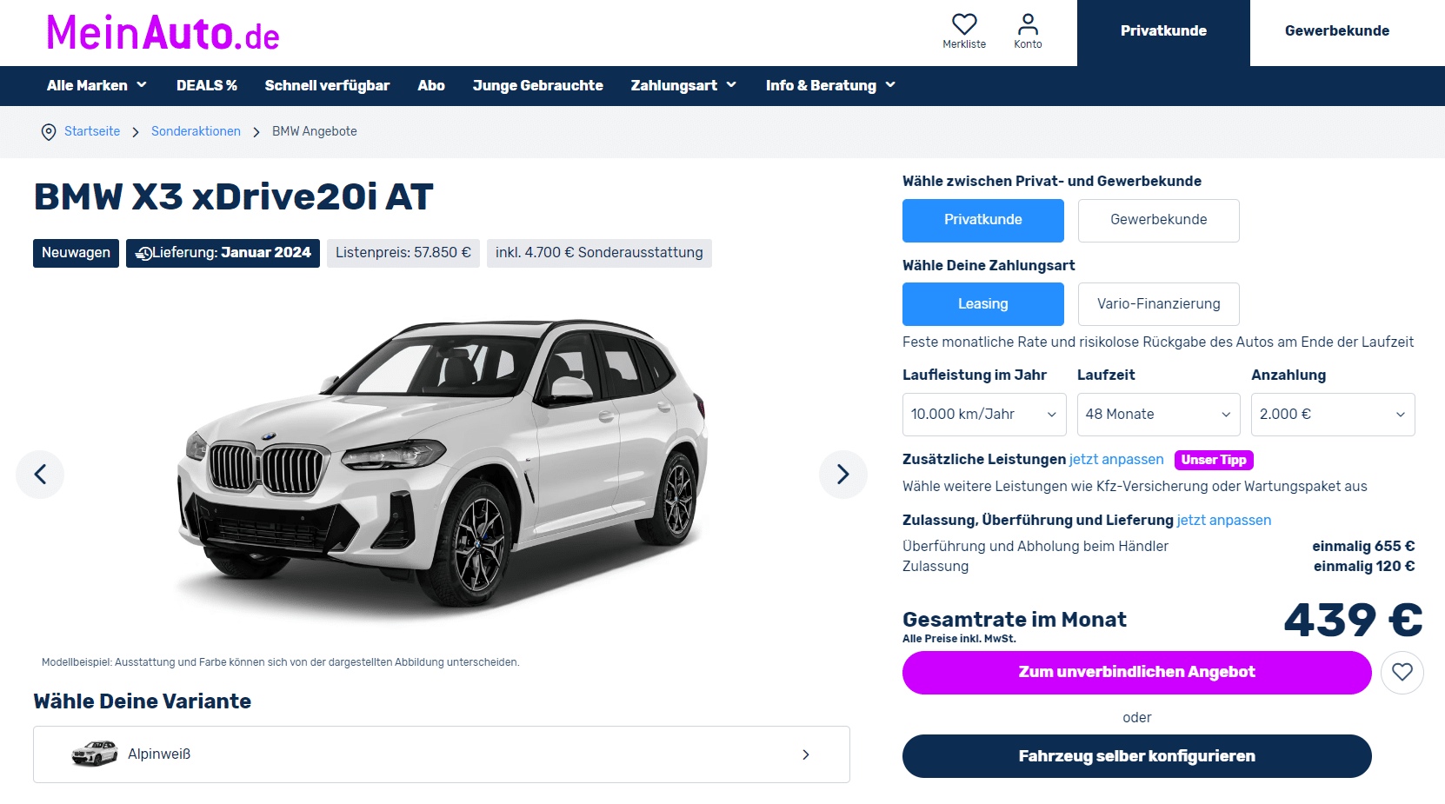Select Gewerbekunde option button
This screenshot has height=804, width=1445.
[x=1159, y=220]
